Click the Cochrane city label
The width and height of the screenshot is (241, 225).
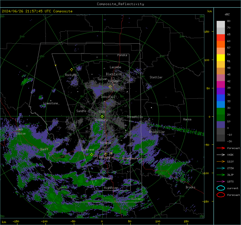88,150
